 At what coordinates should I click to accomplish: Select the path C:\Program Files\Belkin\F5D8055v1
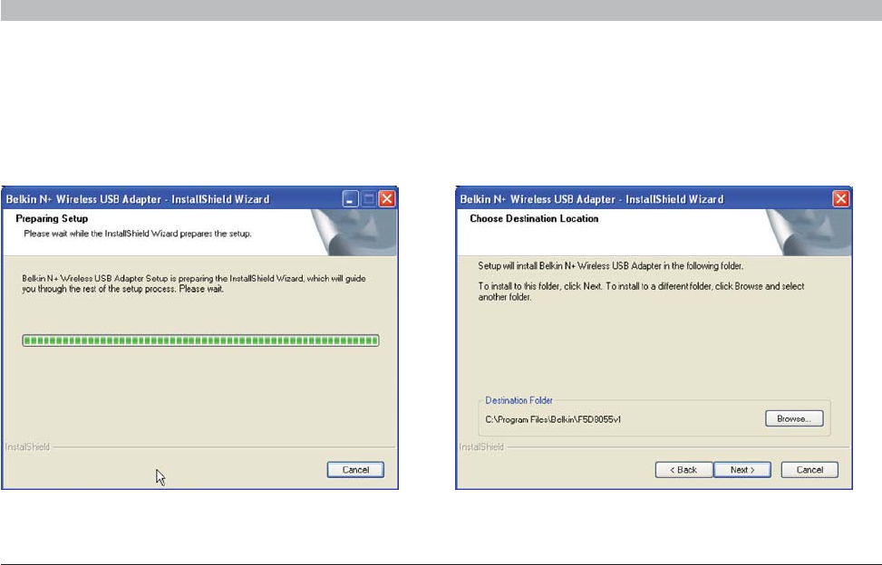(553, 419)
